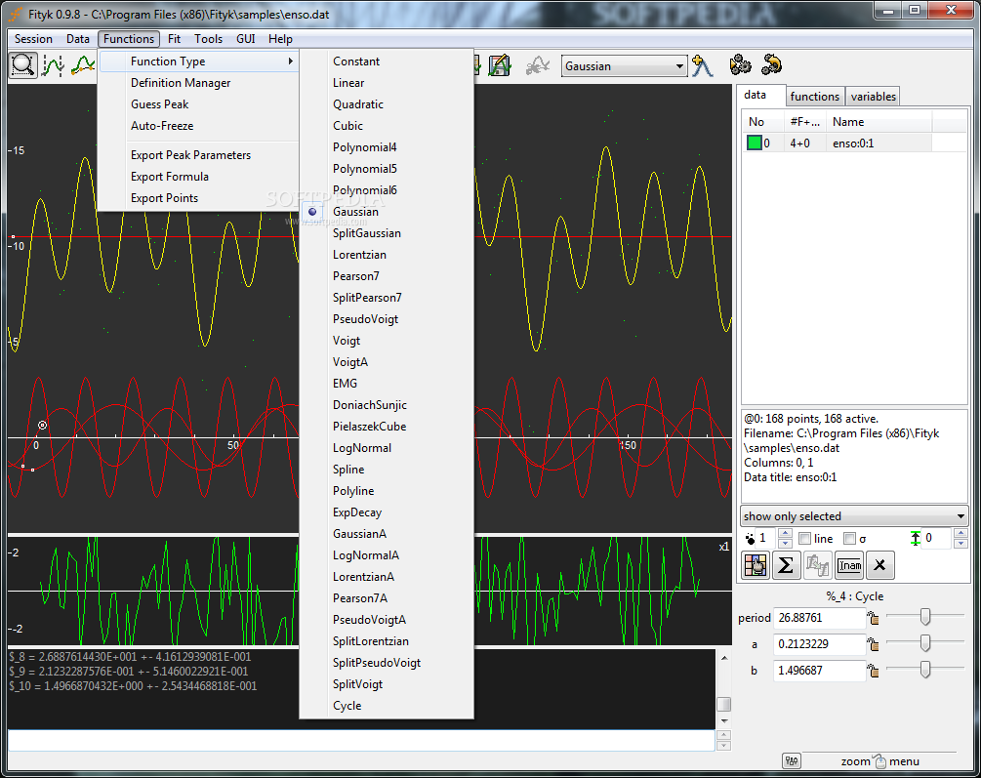Open the Data menu

click(78, 39)
